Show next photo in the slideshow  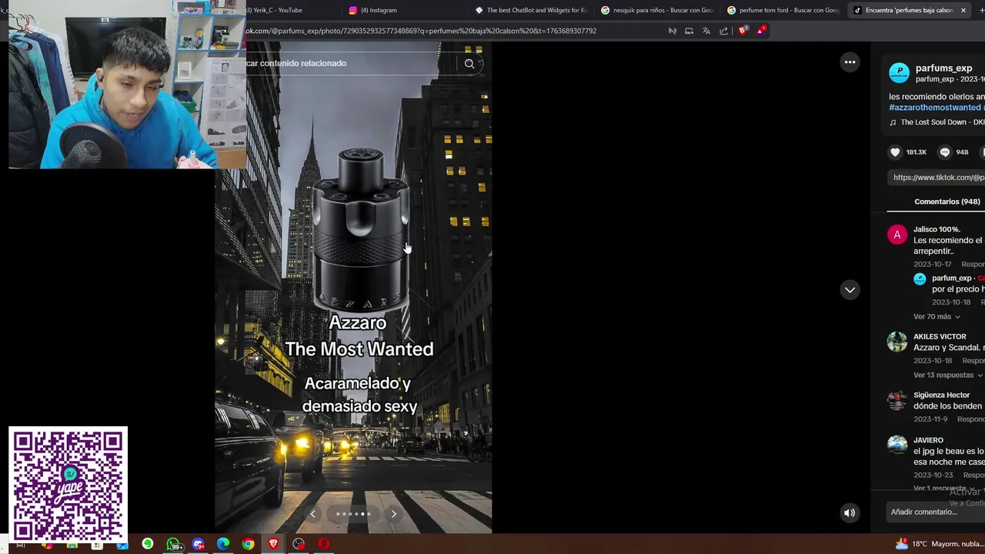pyautogui.click(x=394, y=514)
